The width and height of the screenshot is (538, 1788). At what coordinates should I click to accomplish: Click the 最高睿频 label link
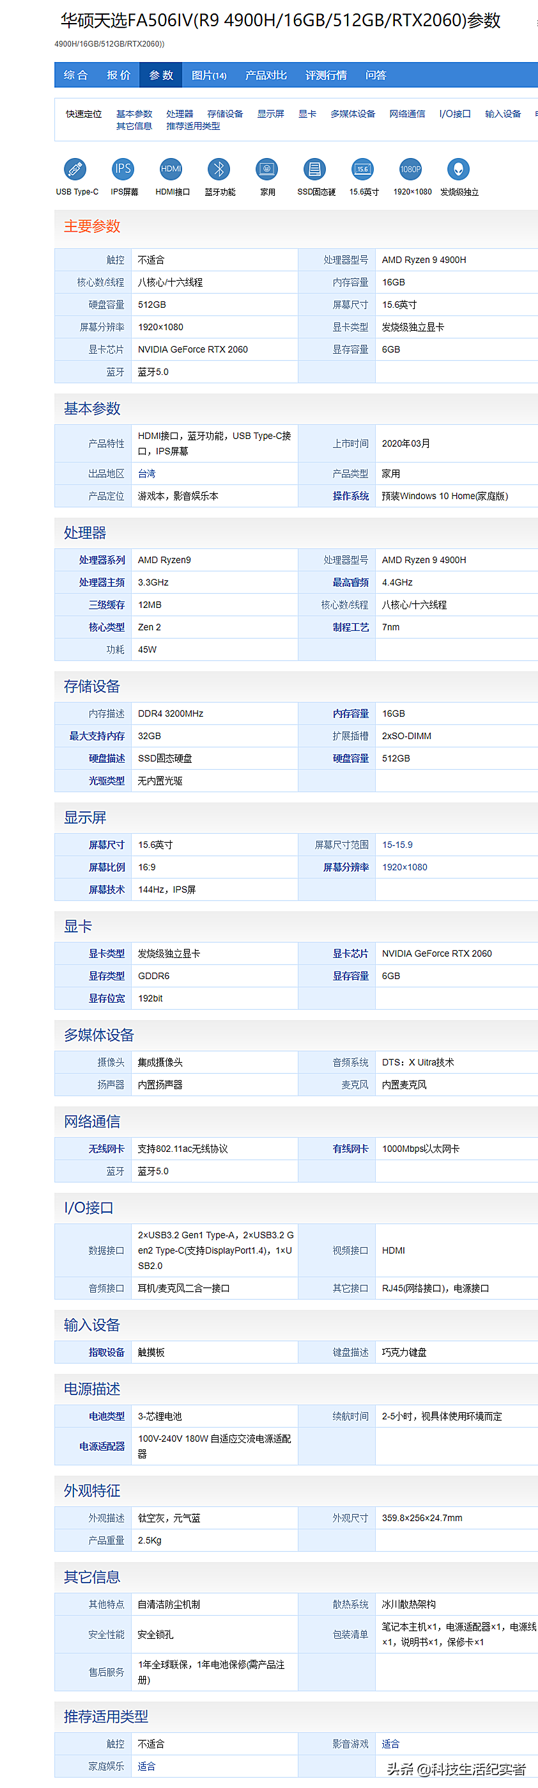(350, 582)
